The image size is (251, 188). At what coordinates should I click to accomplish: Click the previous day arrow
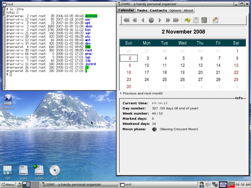click(x=143, y=20)
